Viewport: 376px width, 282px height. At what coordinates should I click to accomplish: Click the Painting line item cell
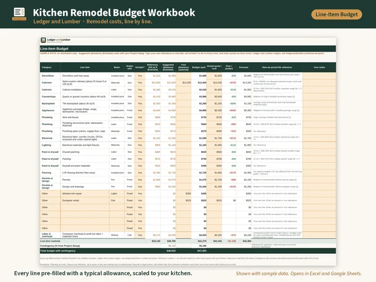(85, 159)
